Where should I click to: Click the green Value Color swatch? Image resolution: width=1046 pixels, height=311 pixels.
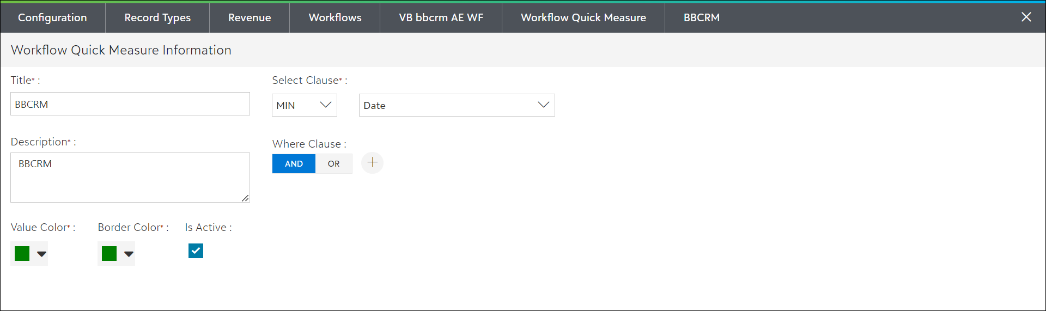(x=22, y=254)
